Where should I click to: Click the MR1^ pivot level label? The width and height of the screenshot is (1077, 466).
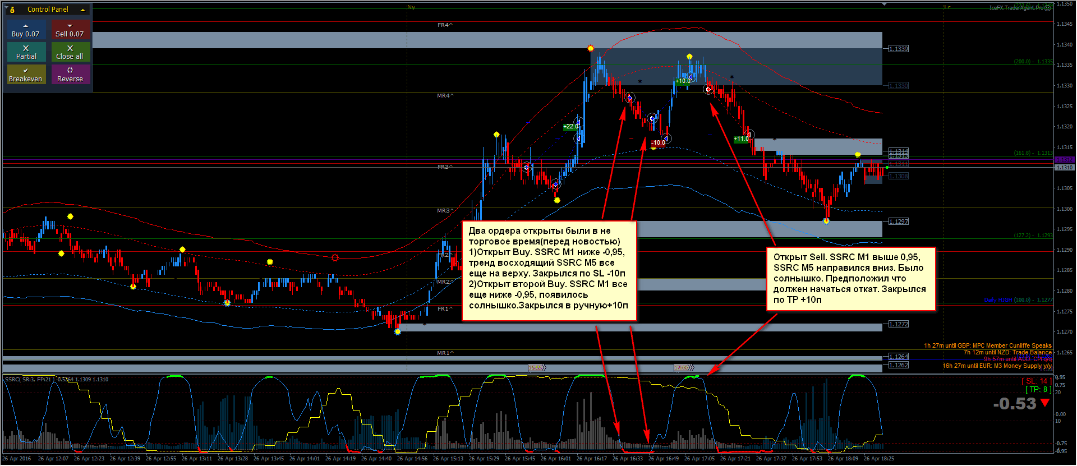coord(445,353)
